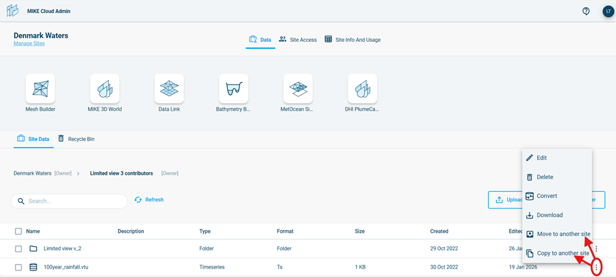
Task: Open DHI PlumeCast app icon
Action: pyautogui.click(x=362, y=89)
